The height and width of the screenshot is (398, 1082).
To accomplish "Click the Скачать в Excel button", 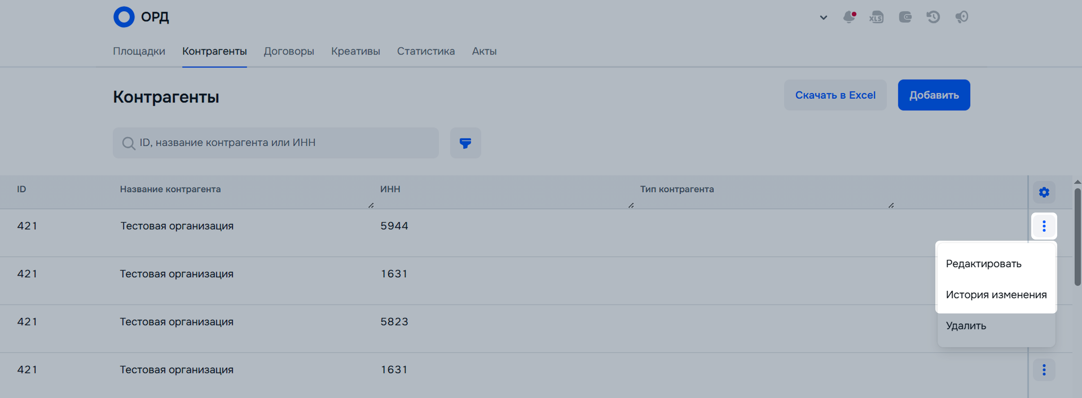I will coord(835,95).
